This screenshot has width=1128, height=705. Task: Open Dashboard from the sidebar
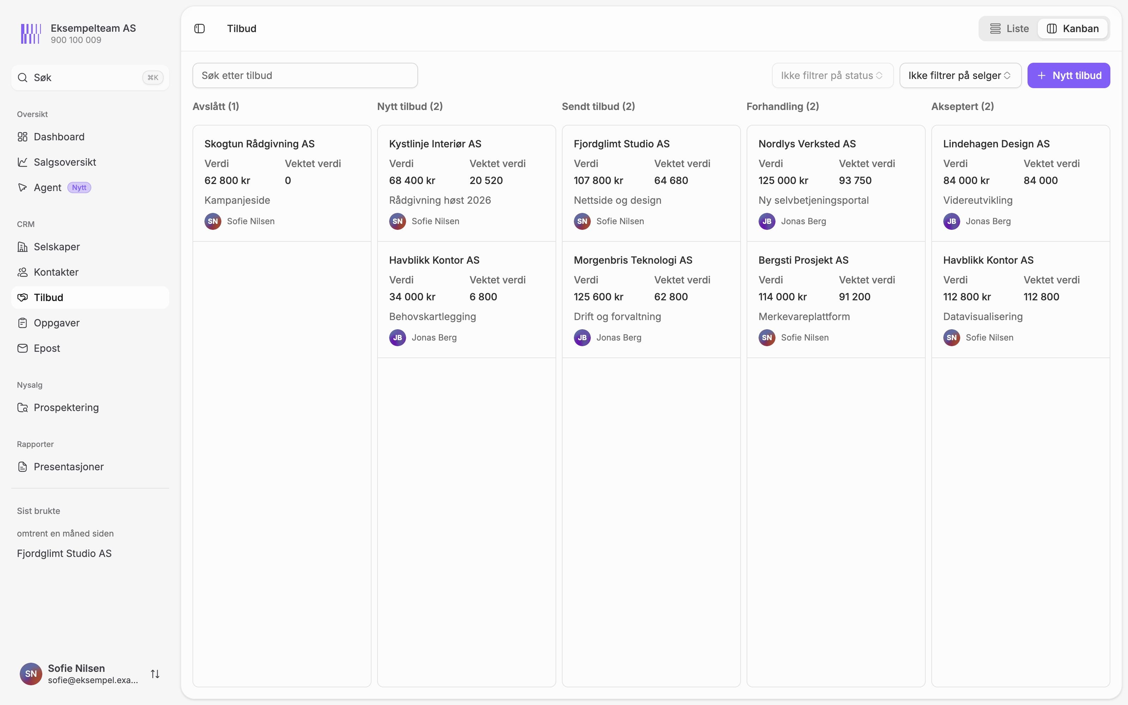pyautogui.click(x=90, y=137)
